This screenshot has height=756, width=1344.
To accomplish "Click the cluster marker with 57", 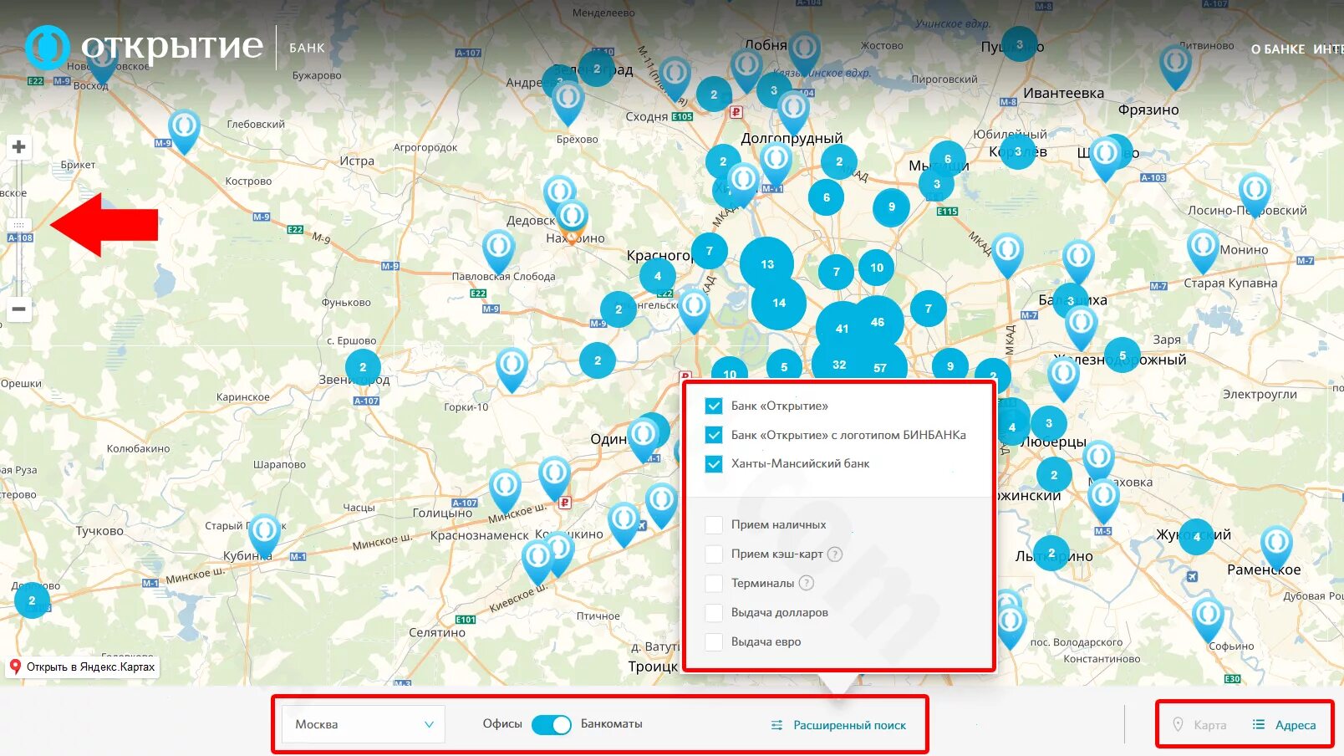I will [880, 367].
